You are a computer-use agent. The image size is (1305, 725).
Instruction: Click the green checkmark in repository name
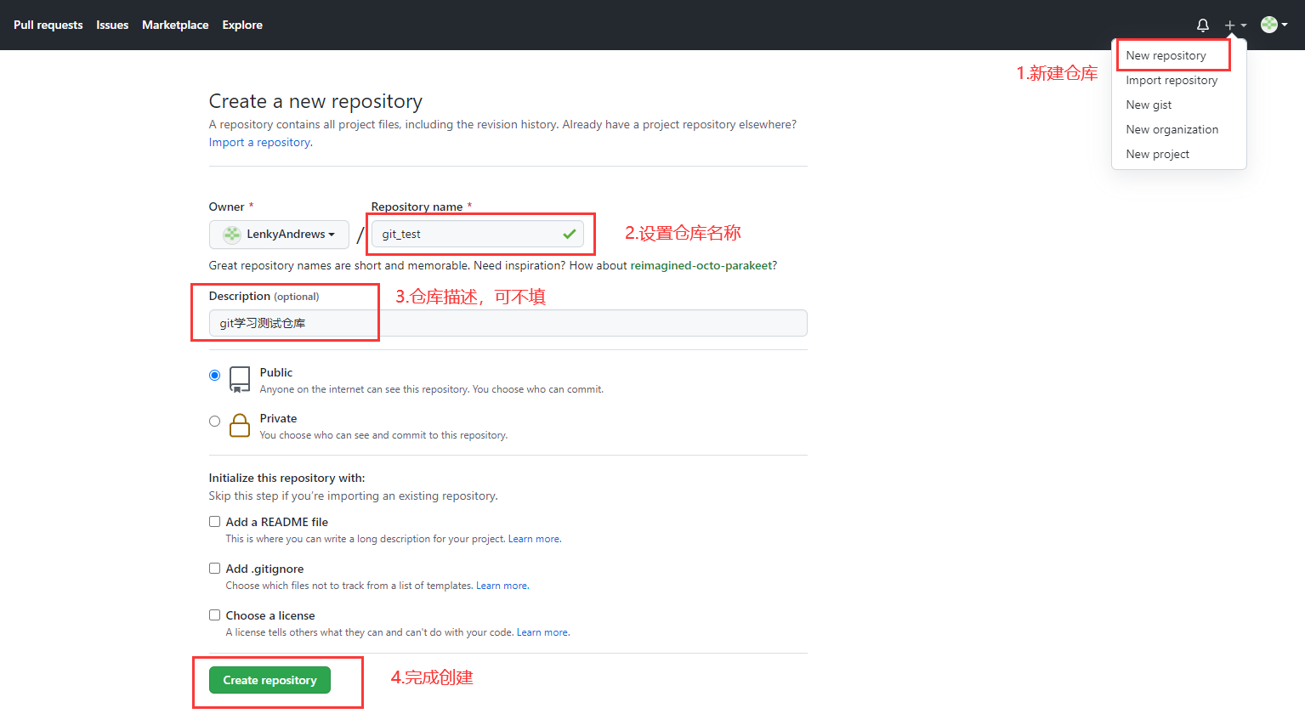[x=570, y=234]
